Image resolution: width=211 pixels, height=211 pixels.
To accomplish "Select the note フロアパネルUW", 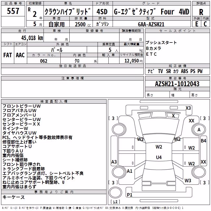I will 20,111.
